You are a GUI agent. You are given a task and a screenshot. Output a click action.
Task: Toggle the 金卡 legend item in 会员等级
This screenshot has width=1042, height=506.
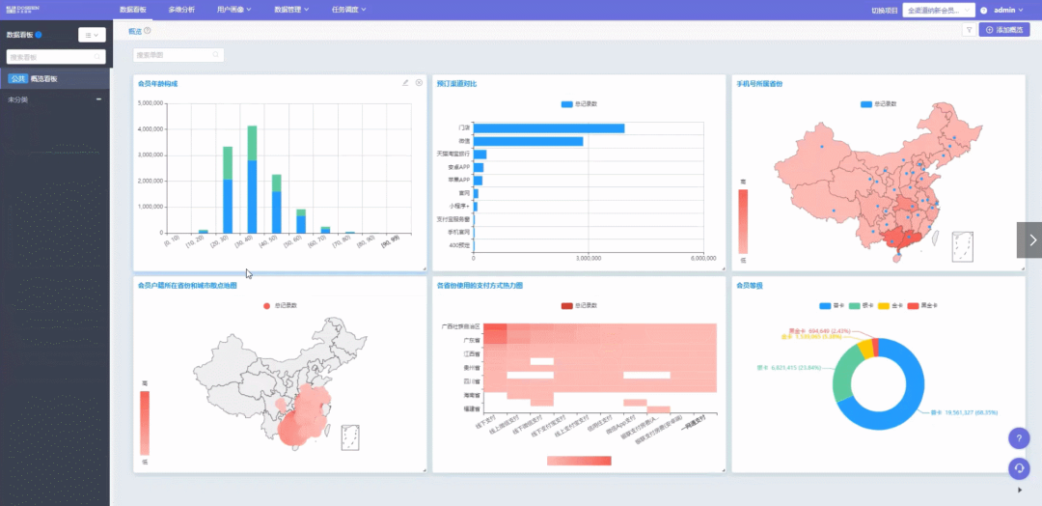(x=890, y=306)
